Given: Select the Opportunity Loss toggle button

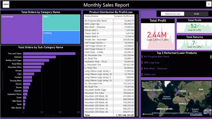Looking at the screenshot, I should 173,14.
